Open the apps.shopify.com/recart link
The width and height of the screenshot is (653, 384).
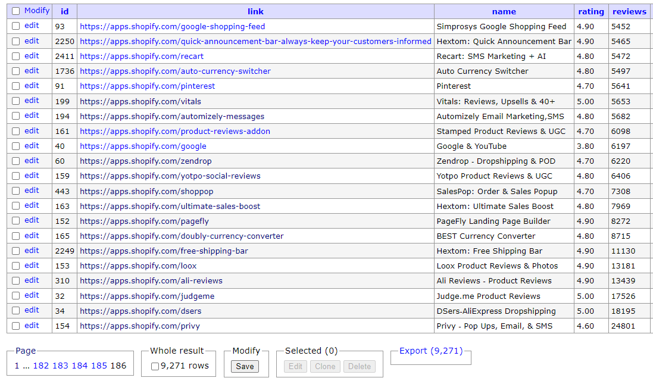pyautogui.click(x=142, y=57)
